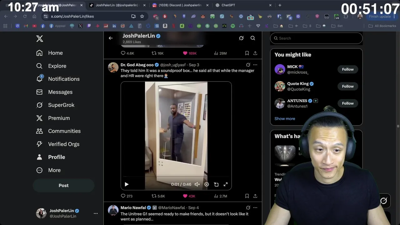This screenshot has height=225, width=400.
Task: Unlike the post with 169K likes
Action: point(190,53)
